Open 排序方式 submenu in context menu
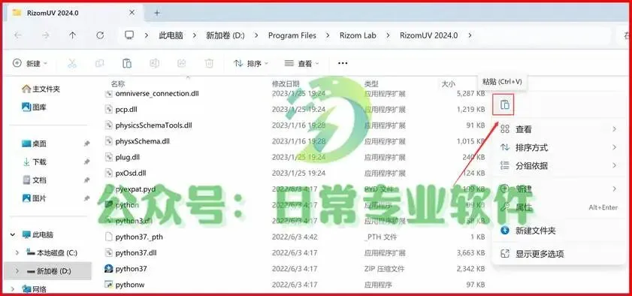This screenshot has width=632, height=296. tap(558, 147)
